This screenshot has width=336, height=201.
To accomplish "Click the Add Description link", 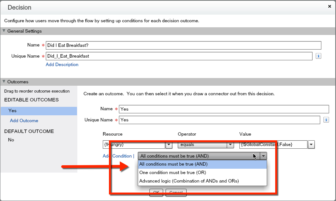I will coord(62,65).
